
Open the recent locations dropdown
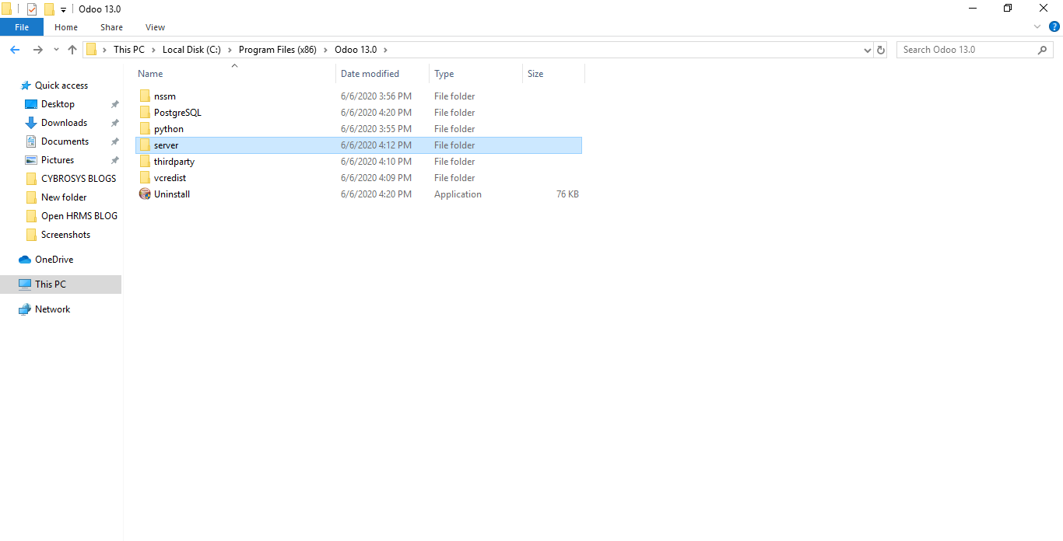click(56, 50)
